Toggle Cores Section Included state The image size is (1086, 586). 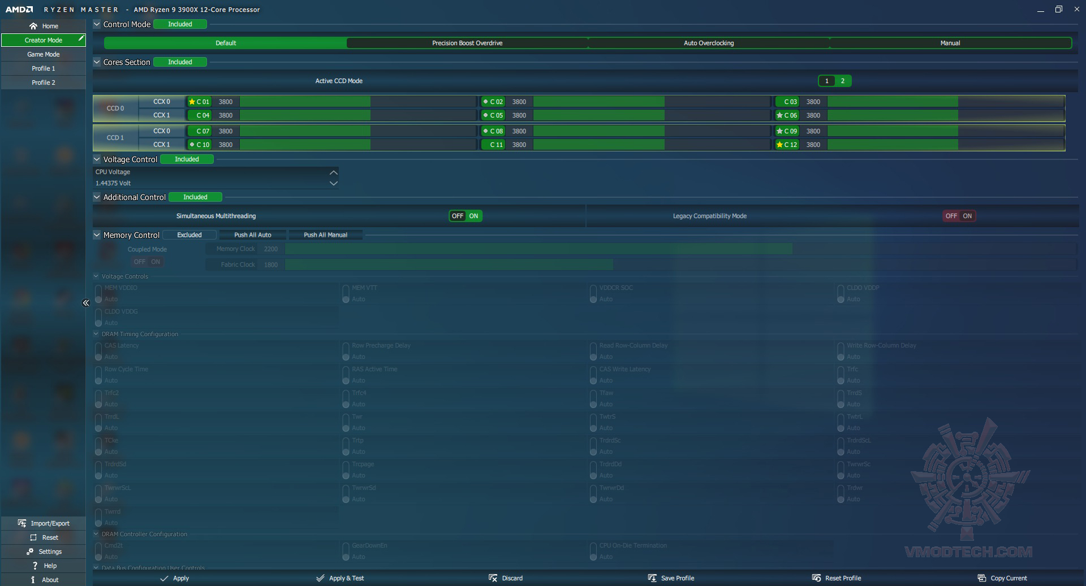[x=180, y=62]
